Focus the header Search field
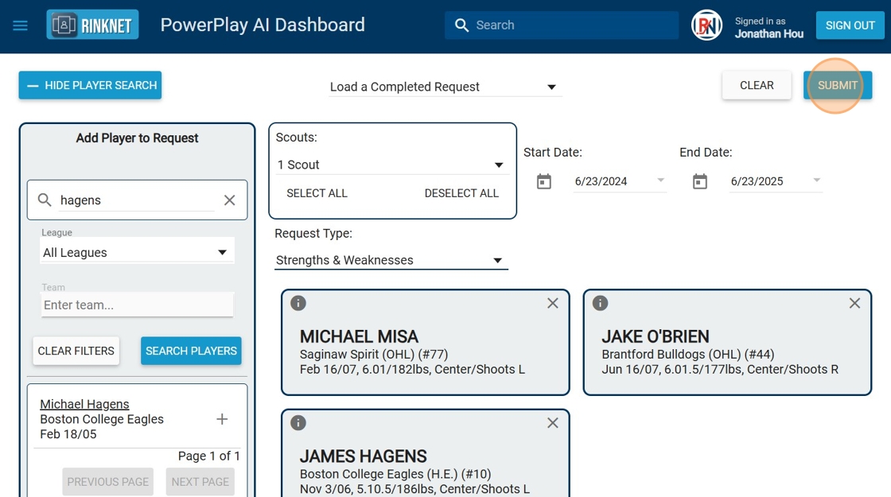This screenshot has width=891, height=497. 562,25
